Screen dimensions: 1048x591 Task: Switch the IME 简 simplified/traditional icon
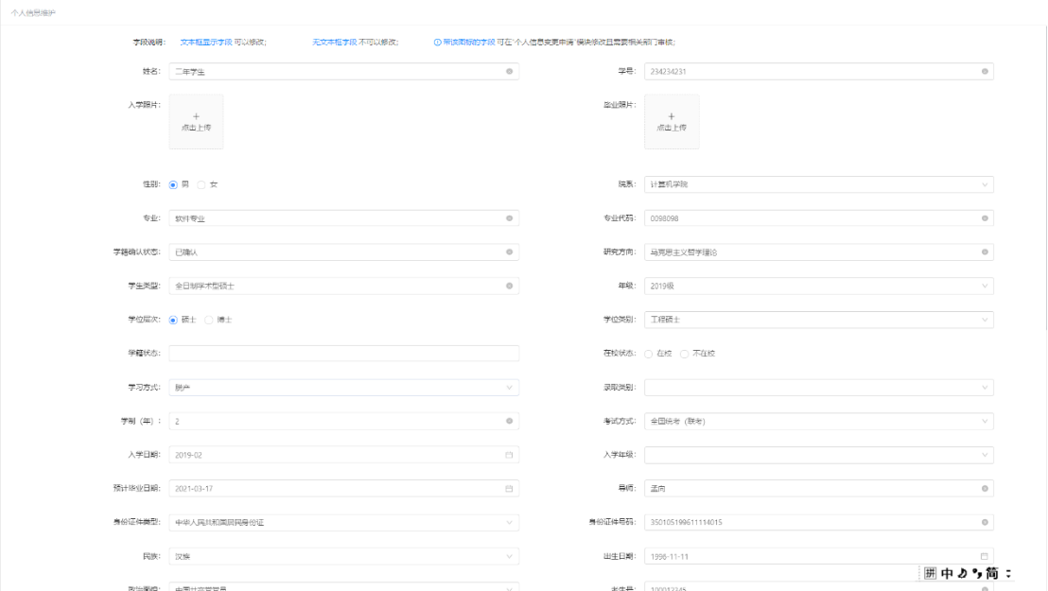click(x=992, y=573)
